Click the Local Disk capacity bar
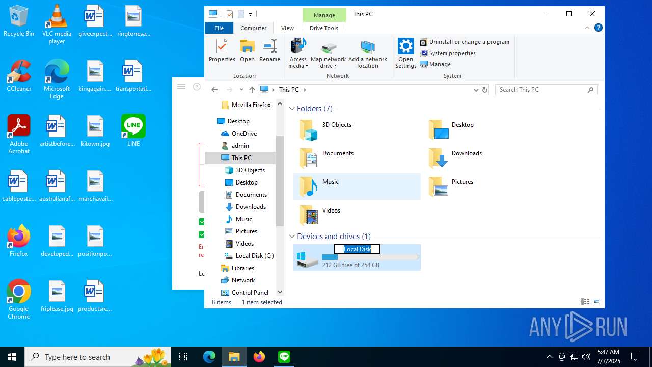 [370, 257]
